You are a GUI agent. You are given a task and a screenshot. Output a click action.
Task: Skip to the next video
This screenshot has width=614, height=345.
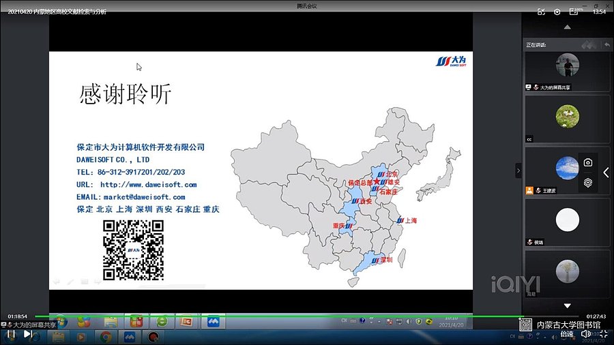coord(28,334)
